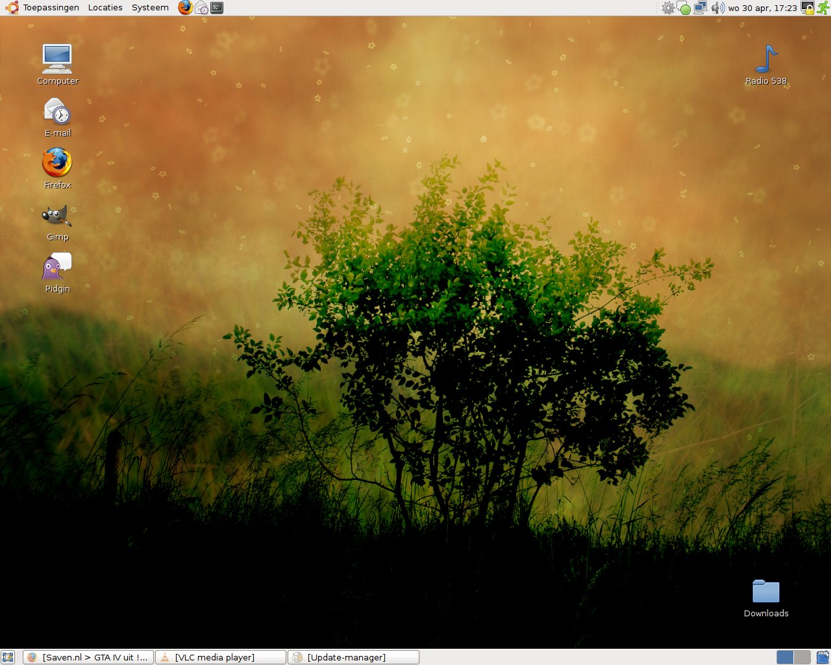Viewport: 831px width, 665px height.
Task: Click the date and time clock
Action: [x=763, y=8]
